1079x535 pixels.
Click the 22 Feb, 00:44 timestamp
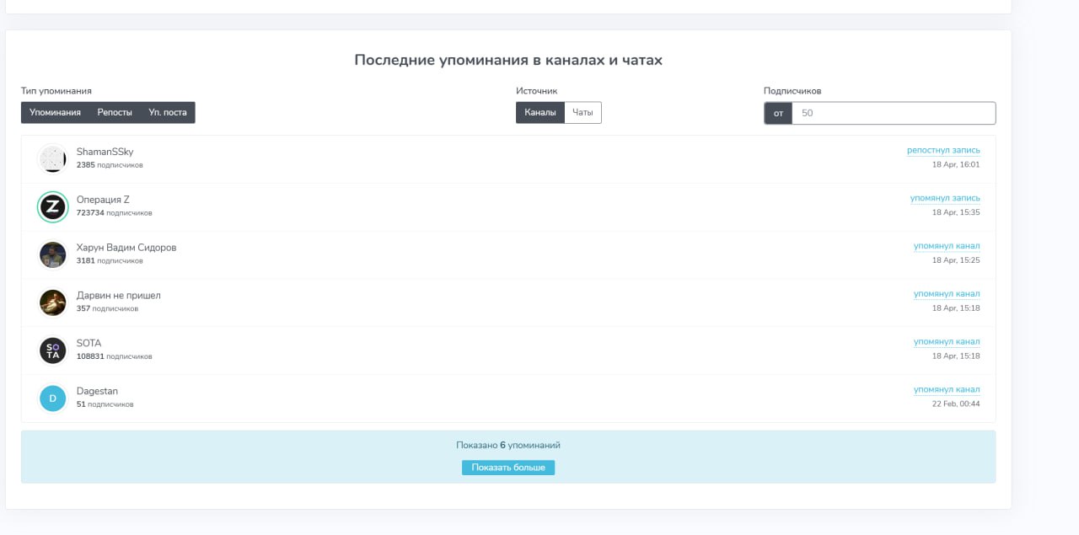pos(956,404)
